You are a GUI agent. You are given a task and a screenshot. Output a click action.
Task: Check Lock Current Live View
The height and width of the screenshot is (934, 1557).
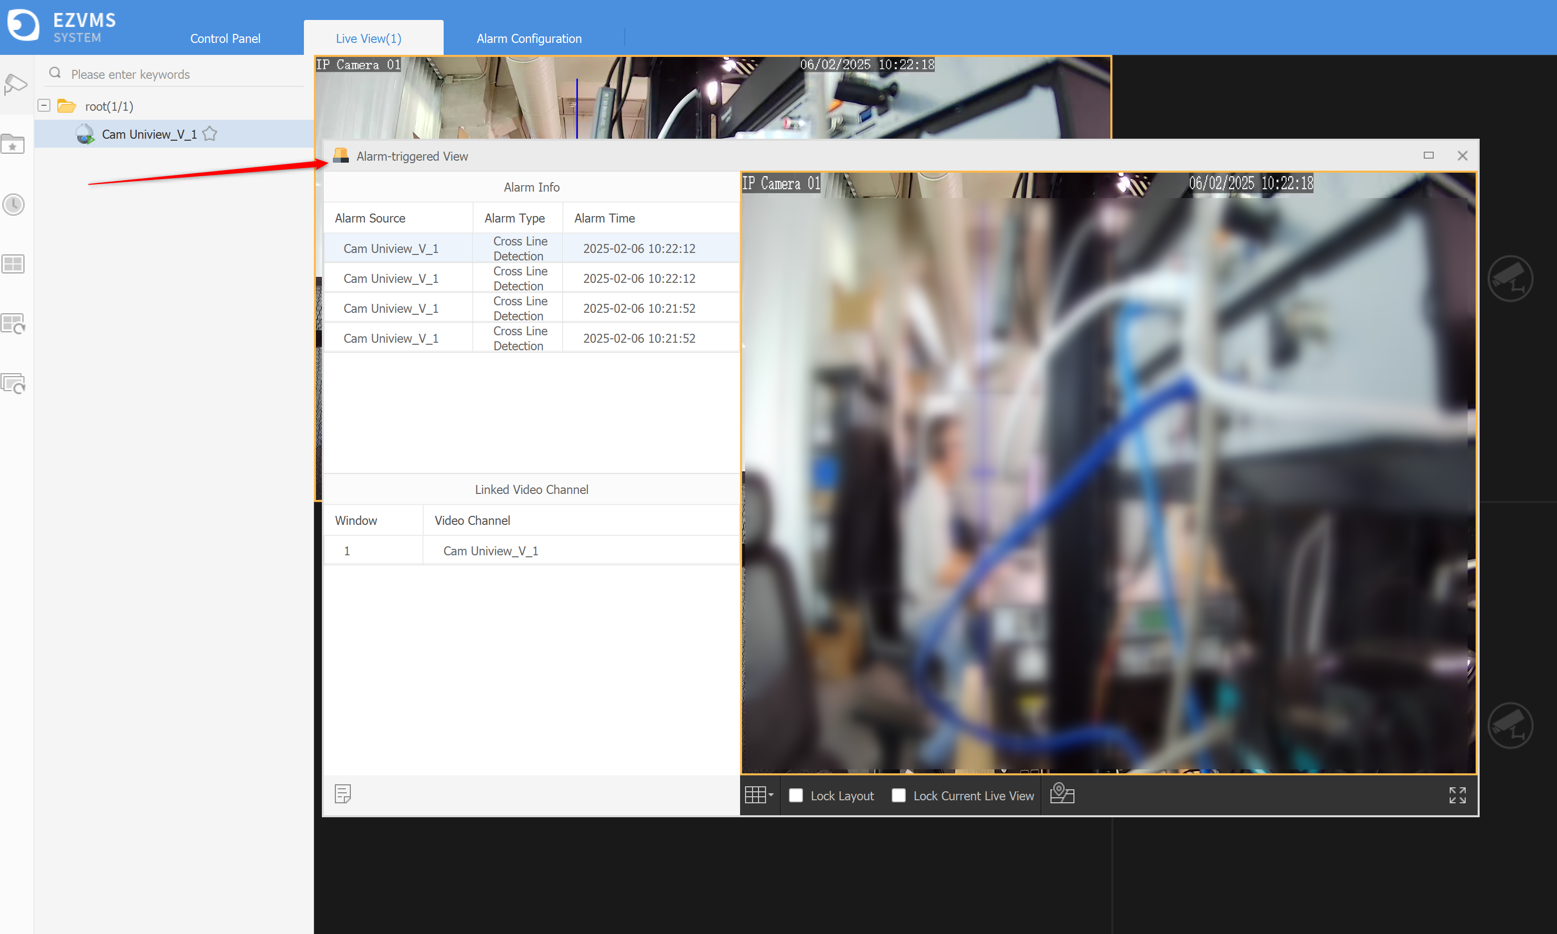(x=898, y=795)
